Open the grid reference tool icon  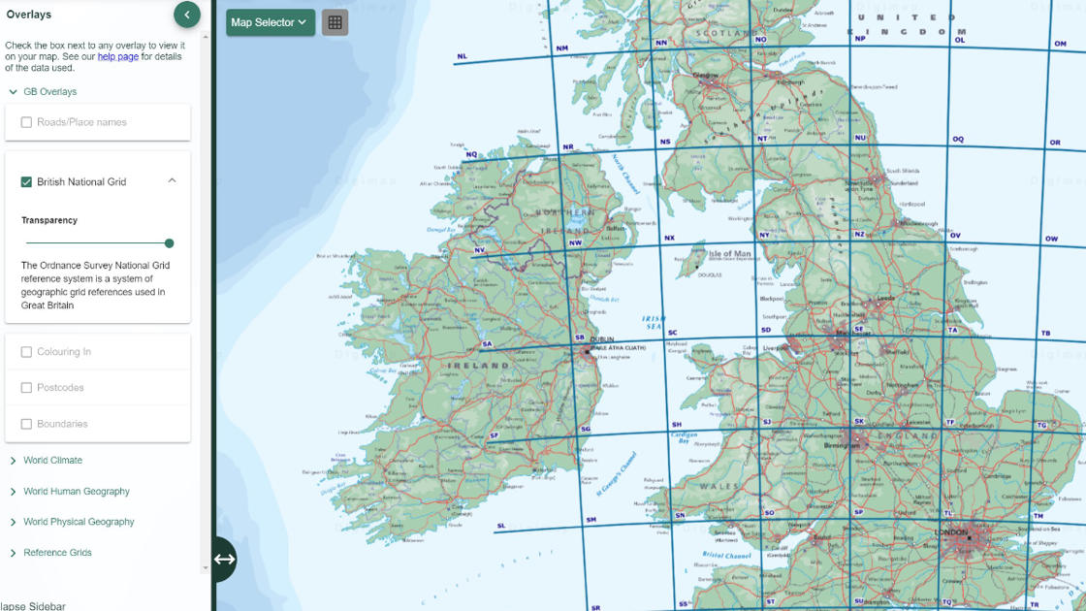click(x=335, y=20)
